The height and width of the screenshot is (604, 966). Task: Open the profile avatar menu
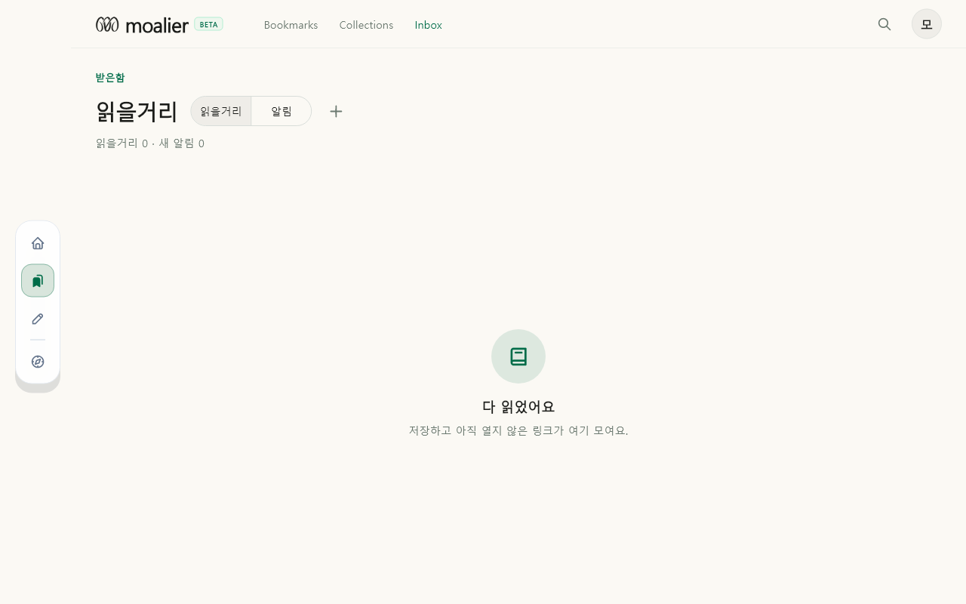(x=927, y=24)
